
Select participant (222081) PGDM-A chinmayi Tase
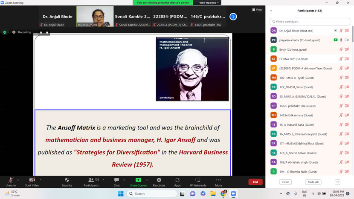tap(309, 68)
